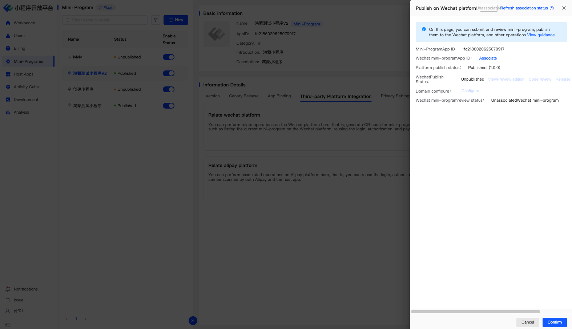The height and width of the screenshot is (329, 572).
Task: Open Analysis section
Action: tap(21, 112)
